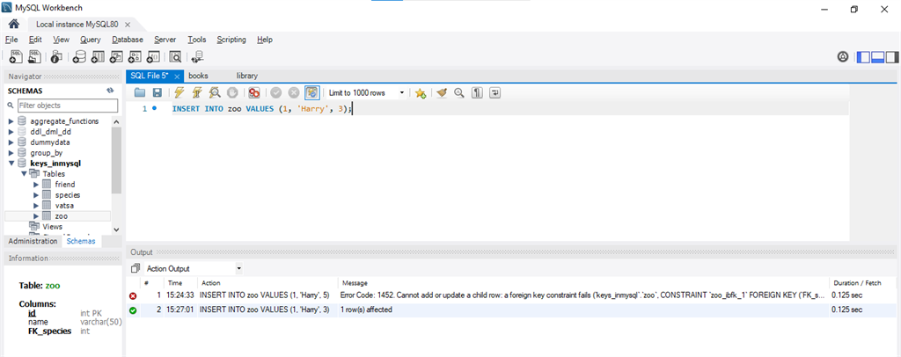Select the Views folder
This screenshot has width=901, height=357.
(52, 227)
